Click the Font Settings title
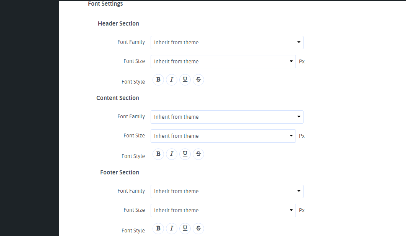 click(106, 4)
